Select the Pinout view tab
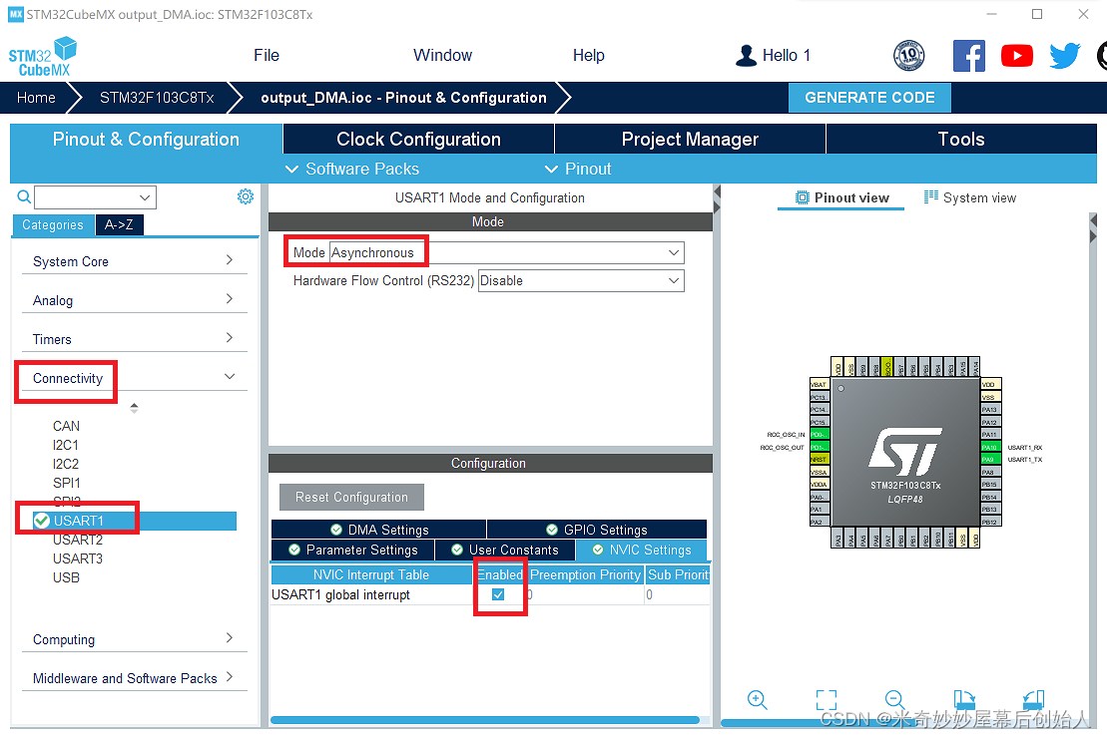Image resolution: width=1107 pixels, height=739 pixels. 840,198
